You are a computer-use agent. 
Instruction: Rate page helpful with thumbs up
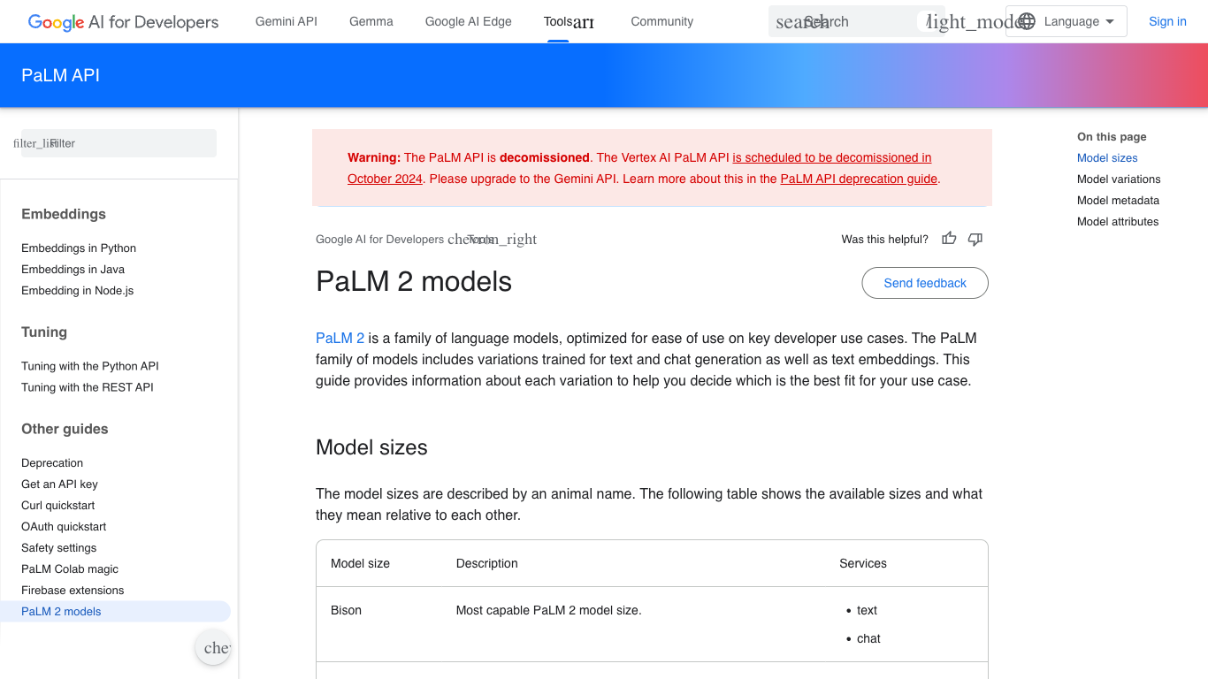click(x=949, y=239)
